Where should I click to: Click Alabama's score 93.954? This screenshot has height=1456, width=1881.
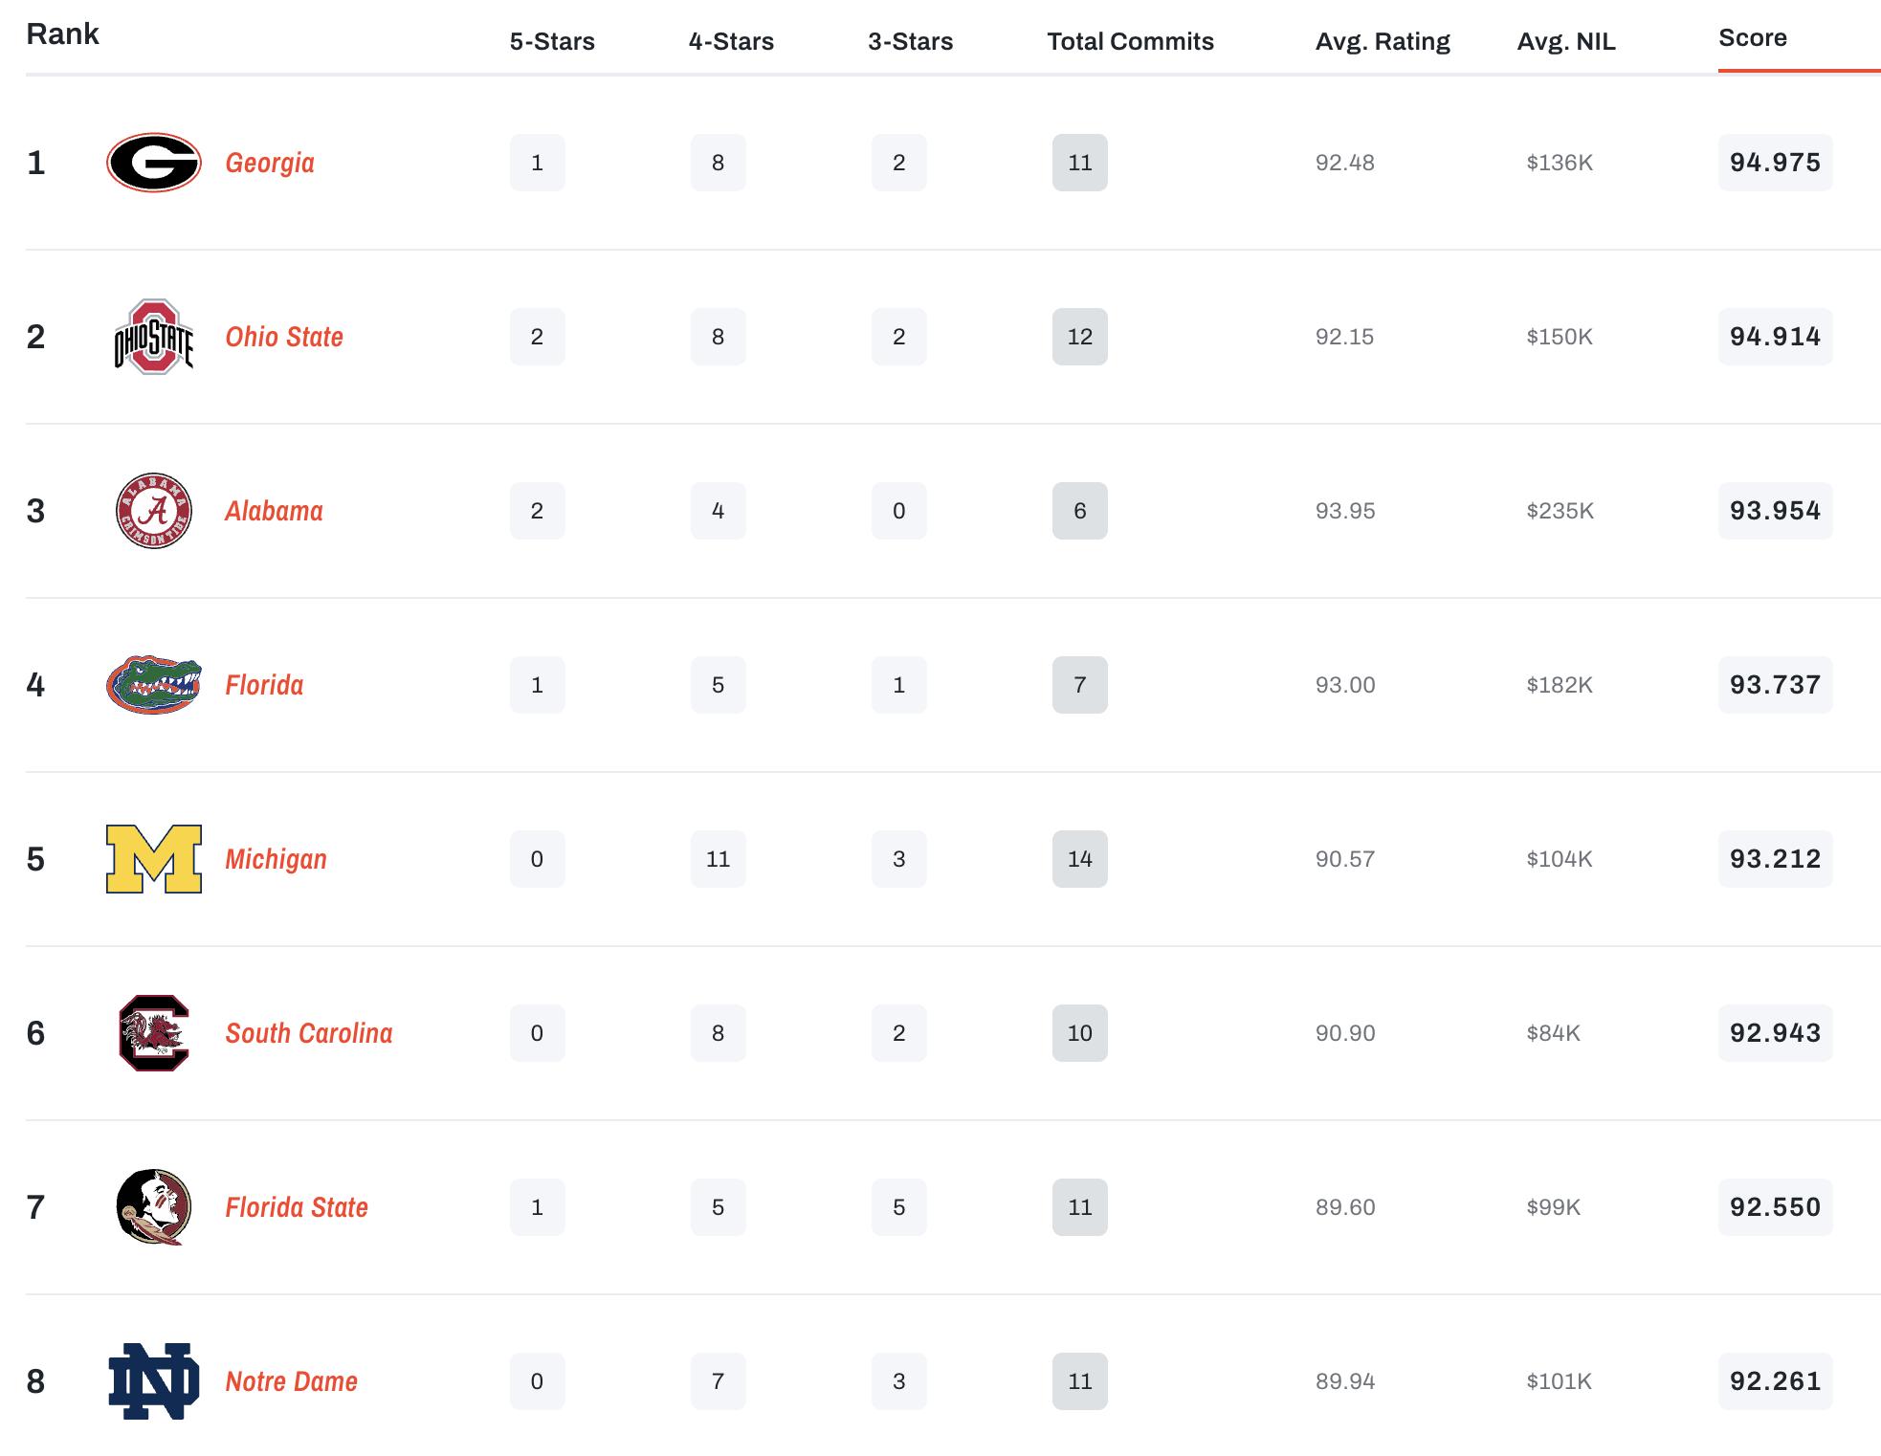pos(1775,511)
